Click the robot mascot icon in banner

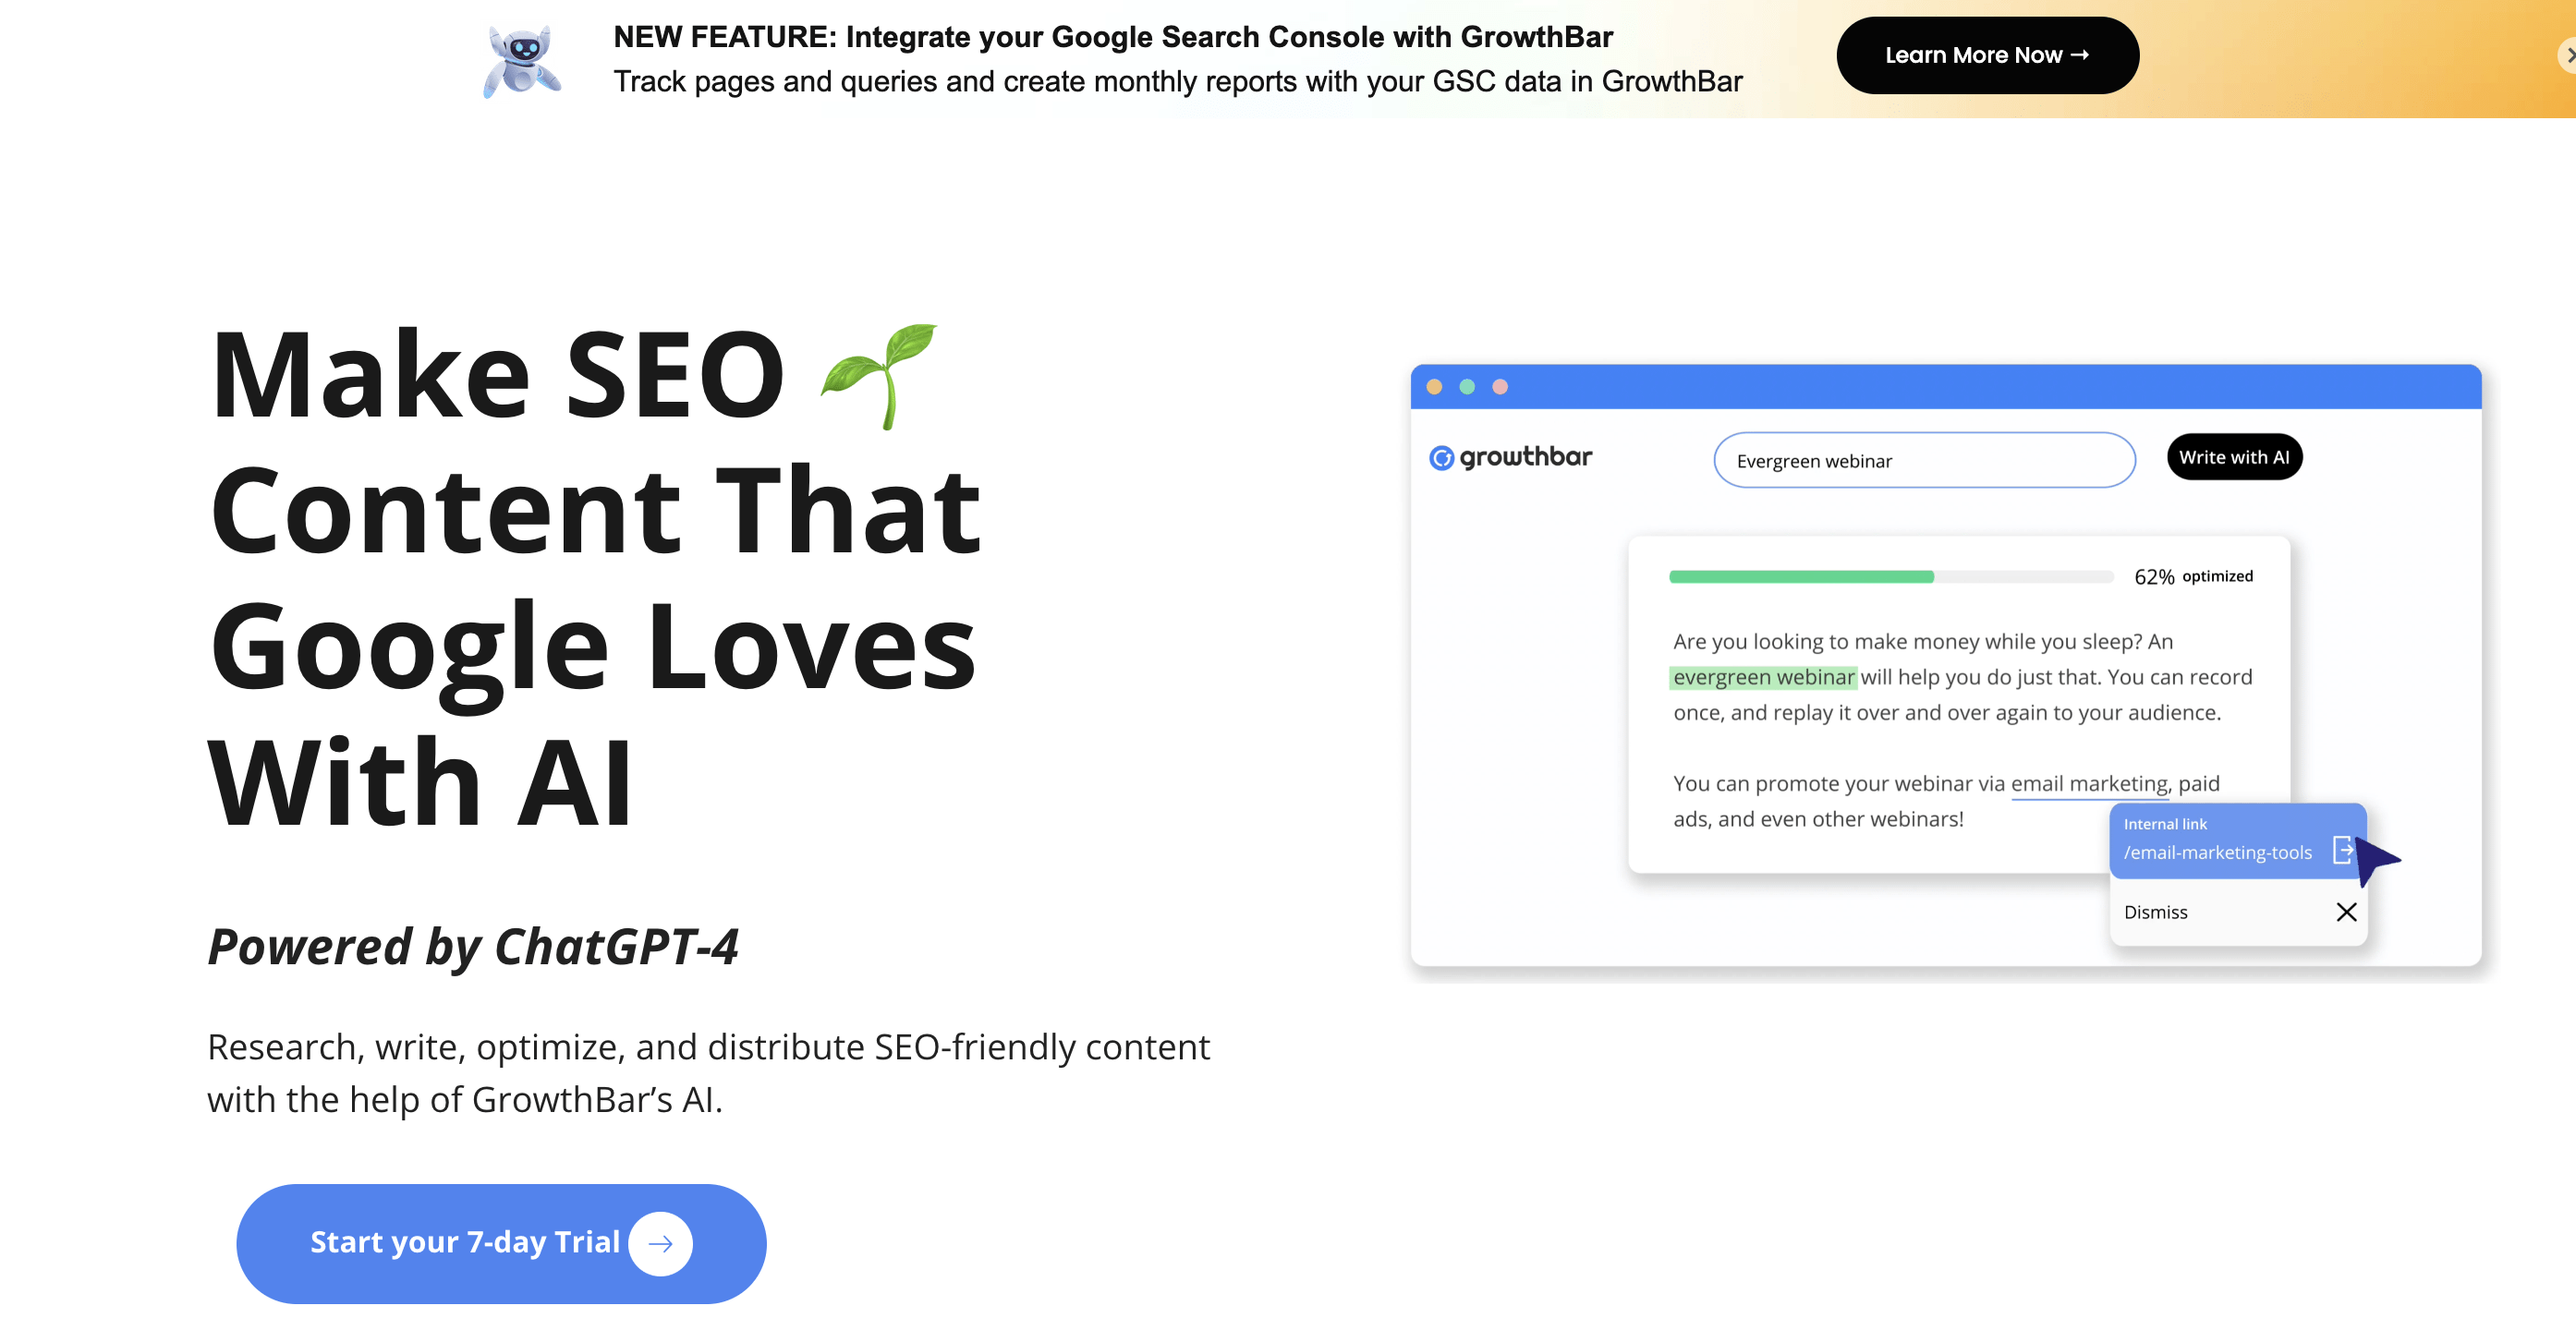point(525,59)
